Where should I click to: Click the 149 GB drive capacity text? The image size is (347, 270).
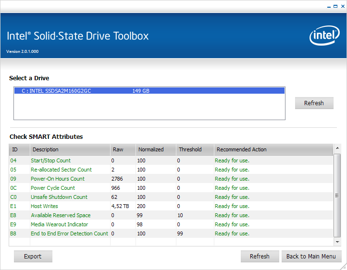pos(141,91)
